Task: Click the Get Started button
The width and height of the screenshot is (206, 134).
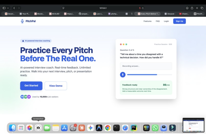Action: click(x=31, y=86)
